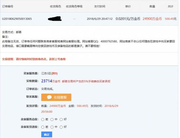Click the blue 确定 confirm button
The height and width of the screenshot is (138, 180).
coord(47,134)
